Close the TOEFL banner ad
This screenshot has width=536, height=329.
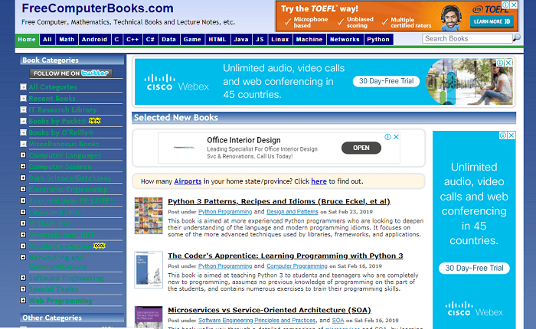tap(514, 5)
